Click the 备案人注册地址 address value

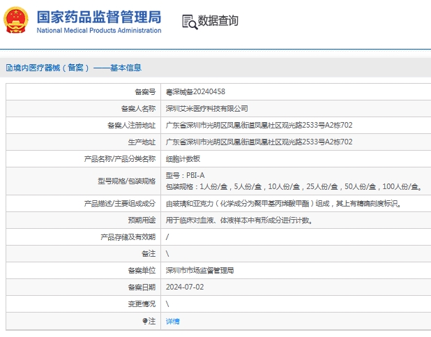(259, 125)
